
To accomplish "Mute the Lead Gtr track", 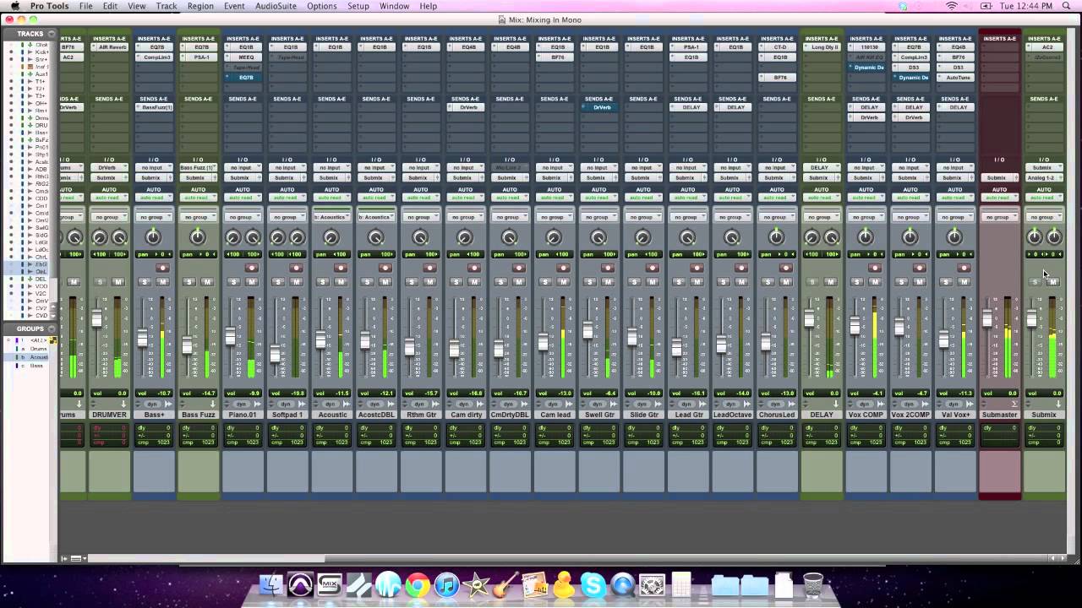I will pyautogui.click(x=697, y=282).
